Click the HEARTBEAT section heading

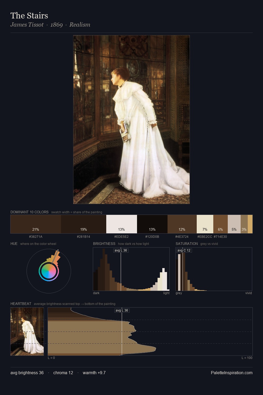(21, 304)
